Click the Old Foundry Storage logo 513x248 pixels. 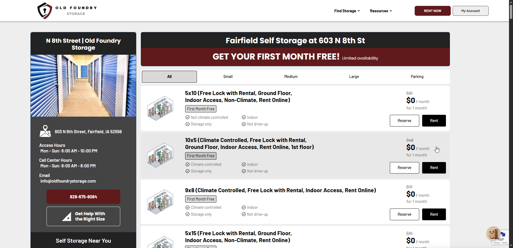[x=67, y=11]
